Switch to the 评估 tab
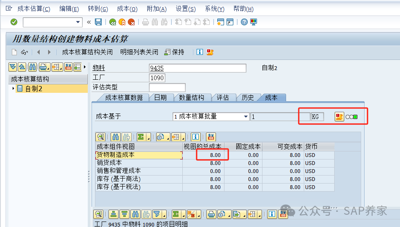This screenshot has width=400, height=227. coord(223,98)
